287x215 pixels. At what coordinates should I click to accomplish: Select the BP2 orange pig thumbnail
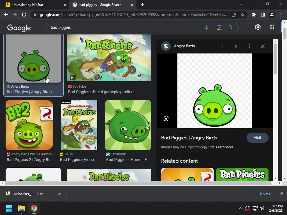(x=29, y=125)
